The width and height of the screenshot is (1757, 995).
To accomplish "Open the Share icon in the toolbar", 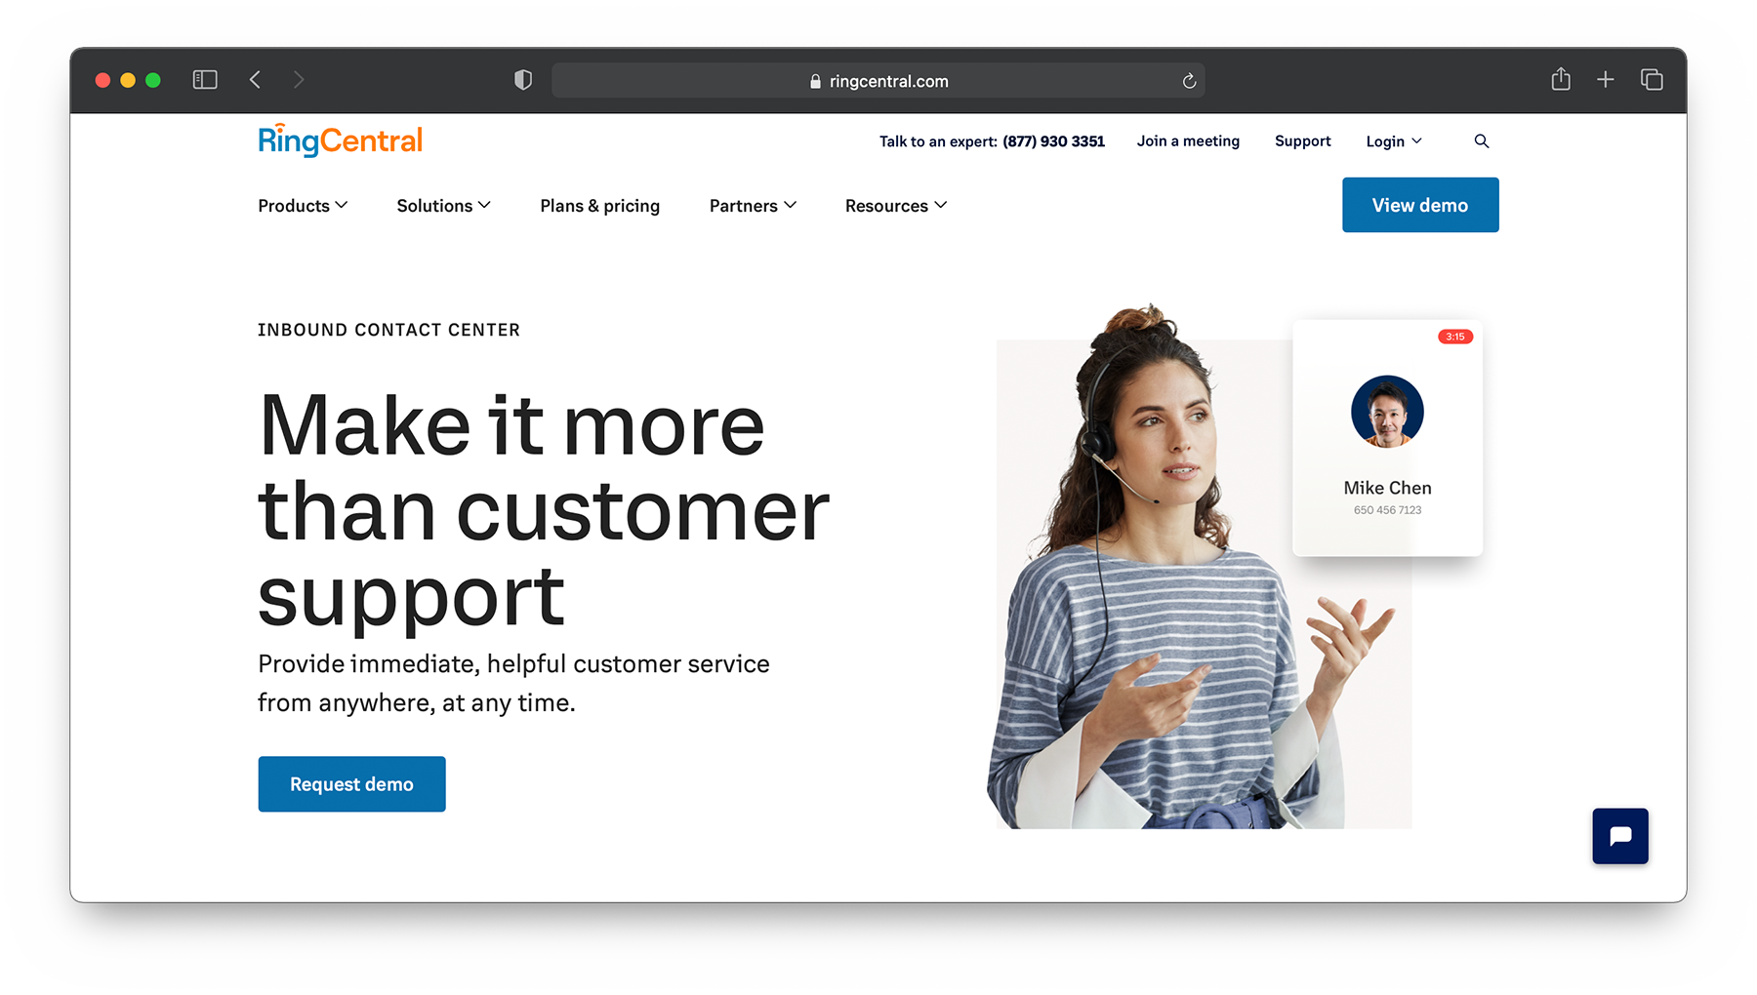I will [x=1560, y=80].
